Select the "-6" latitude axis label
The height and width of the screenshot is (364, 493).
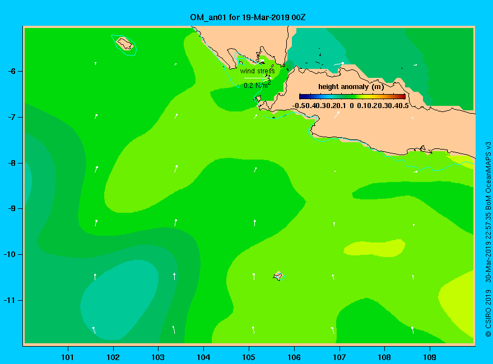point(12,71)
